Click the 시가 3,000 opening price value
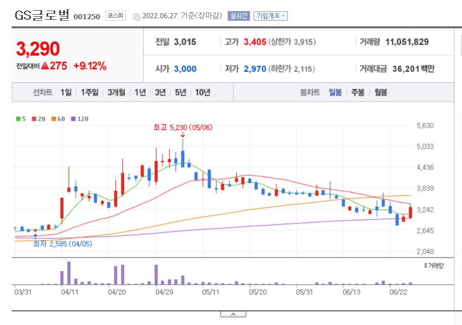 coord(185,69)
